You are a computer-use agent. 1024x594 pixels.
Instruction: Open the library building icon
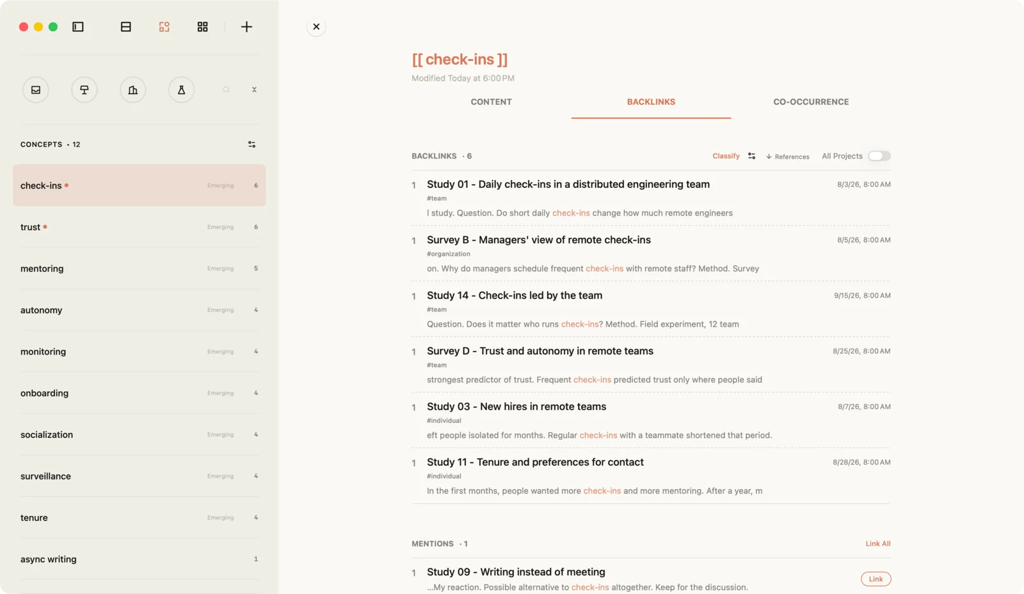[133, 90]
